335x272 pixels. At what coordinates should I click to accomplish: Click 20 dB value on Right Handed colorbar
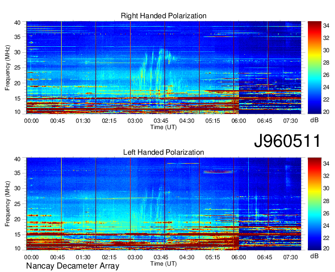[x=326, y=112]
